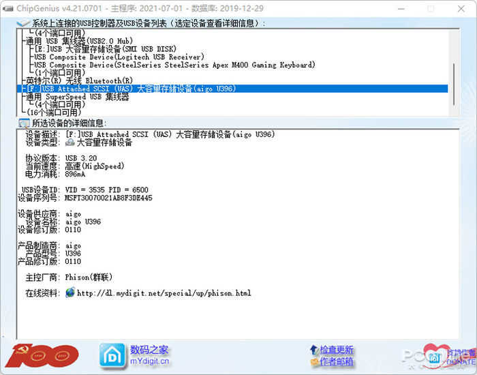The image size is (477, 375).
Task: Click the 检查更新 link
Action: click(x=337, y=350)
